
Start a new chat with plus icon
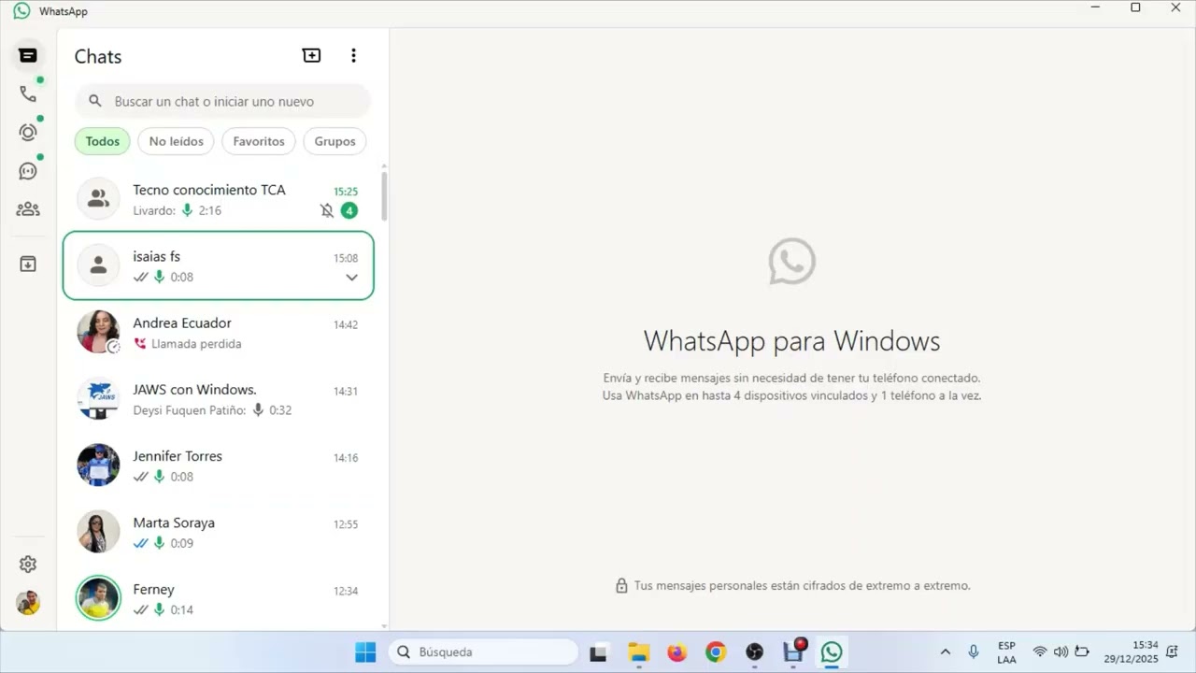pyautogui.click(x=311, y=56)
